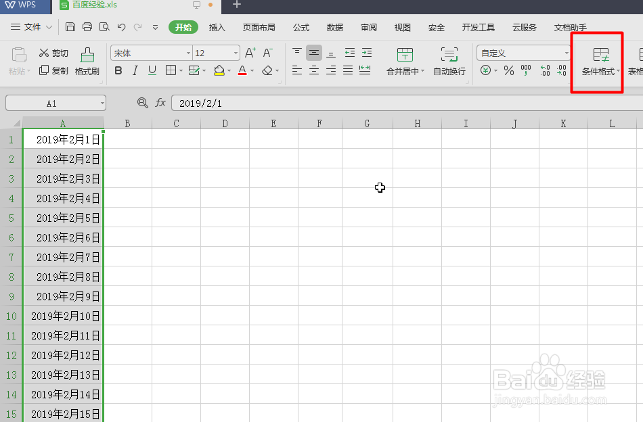Viewport: 643px width, 422px height.
Task: Align text to bottom of cell
Action: point(331,53)
